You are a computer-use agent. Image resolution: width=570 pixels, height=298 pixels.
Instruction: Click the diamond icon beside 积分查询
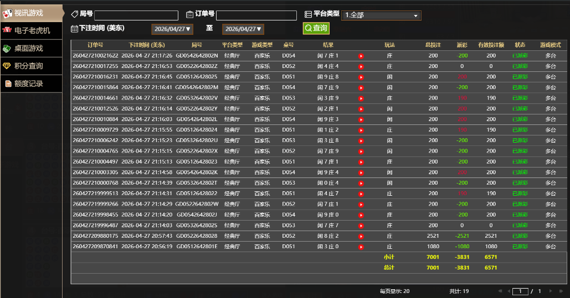click(7, 66)
